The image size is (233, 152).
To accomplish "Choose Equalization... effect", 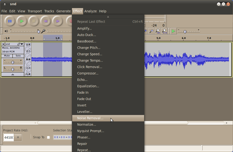I will pyautogui.click(x=108, y=86).
